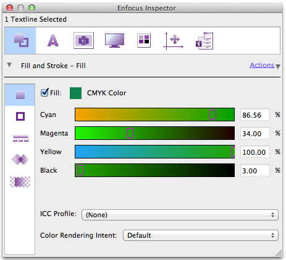The image size is (286, 260).
Task: Click the Black percentage value field
Action: click(255, 170)
